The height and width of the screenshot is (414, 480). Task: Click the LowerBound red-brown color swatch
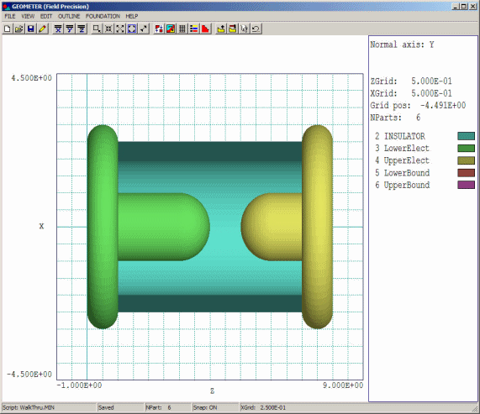[467, 173]
